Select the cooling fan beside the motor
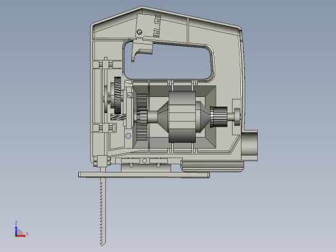This screenshot has height=252, width=336. 142,117
